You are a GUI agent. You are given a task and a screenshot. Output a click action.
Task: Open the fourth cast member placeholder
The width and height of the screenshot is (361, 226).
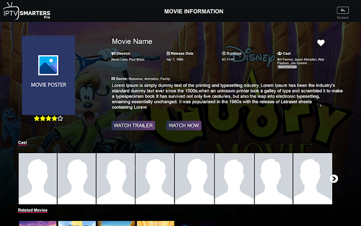pyautogui.click(x=155, y=179)
